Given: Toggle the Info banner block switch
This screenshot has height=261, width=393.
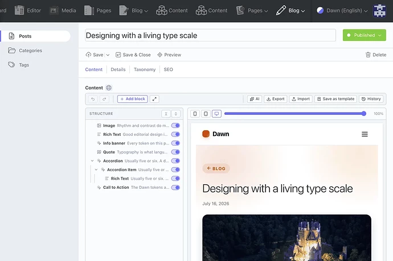Looking at the screenshot, I should click(x=175, y=143).
